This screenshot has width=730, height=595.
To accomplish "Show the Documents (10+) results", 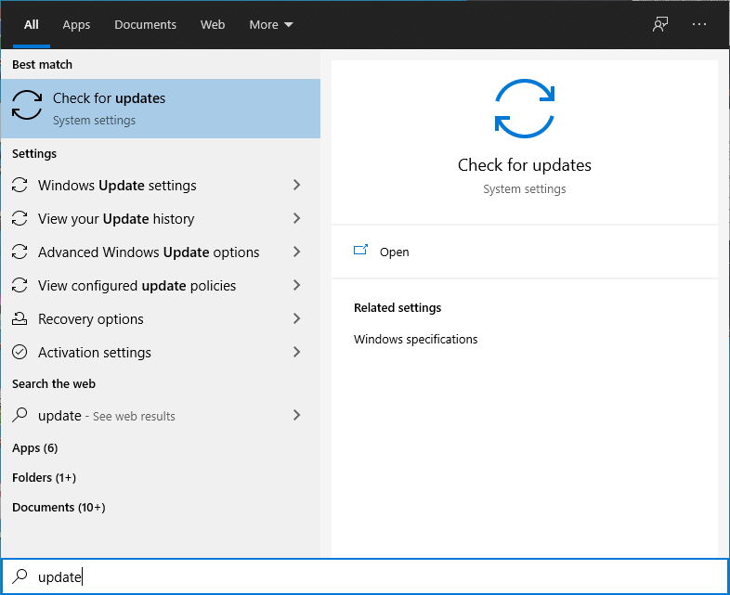I will coord(59,507).
